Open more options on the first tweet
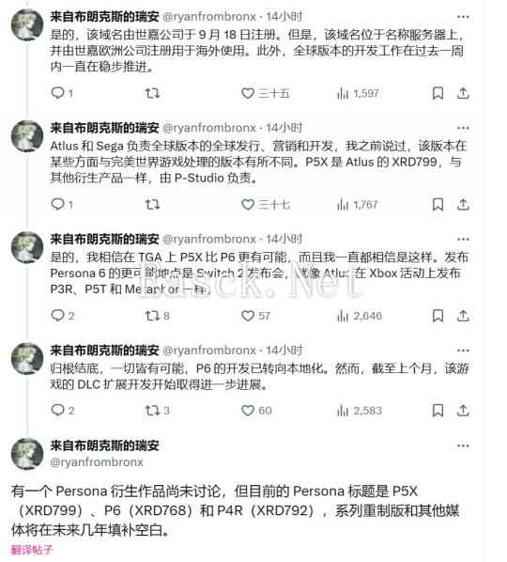The image size is (507, 562). click(x=463, y=17)
